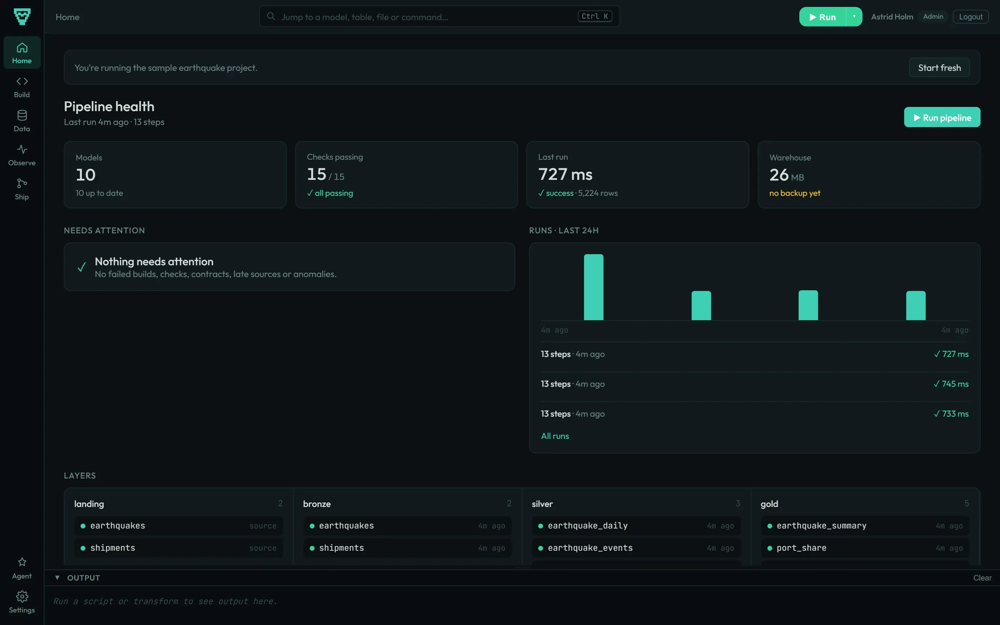Click the Start fresh button
Viewport: 1000px width, 625px height.
tap(939, 67)
